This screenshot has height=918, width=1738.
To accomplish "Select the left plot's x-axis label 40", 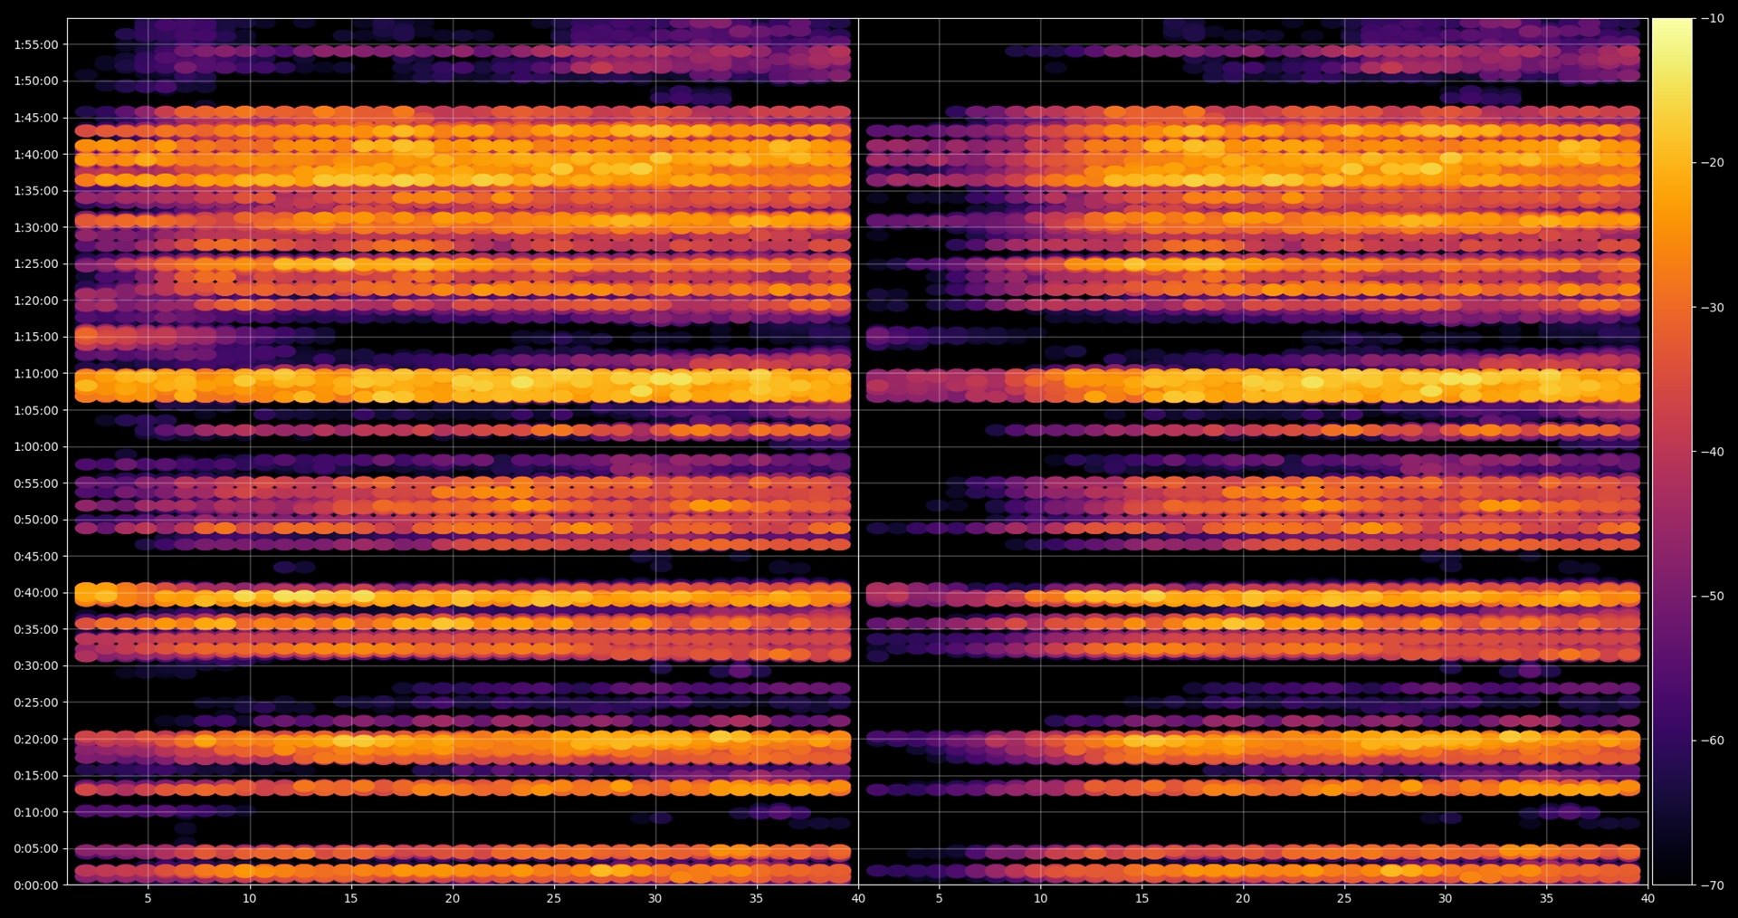I will point(858,898).
